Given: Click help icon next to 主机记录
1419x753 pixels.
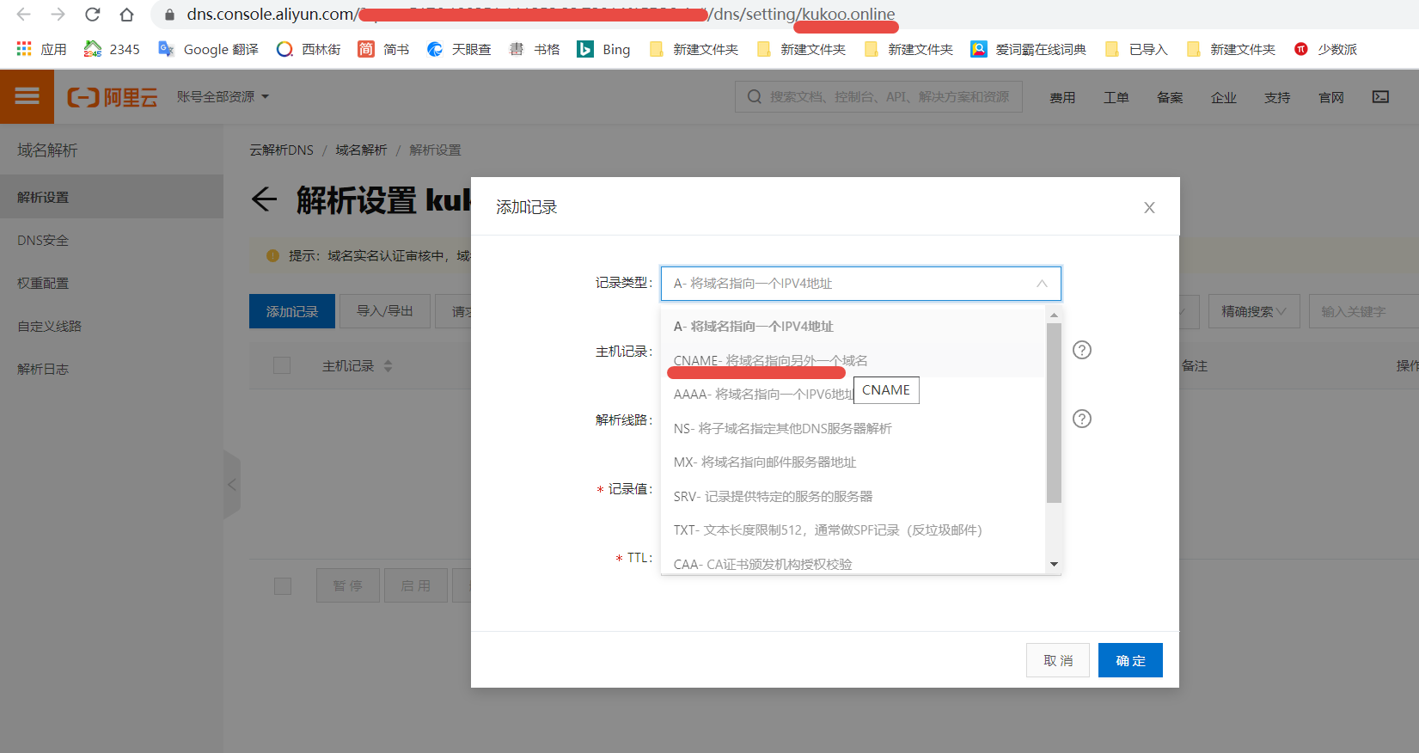Looking at the screenshot, I should pos(1082,350).
